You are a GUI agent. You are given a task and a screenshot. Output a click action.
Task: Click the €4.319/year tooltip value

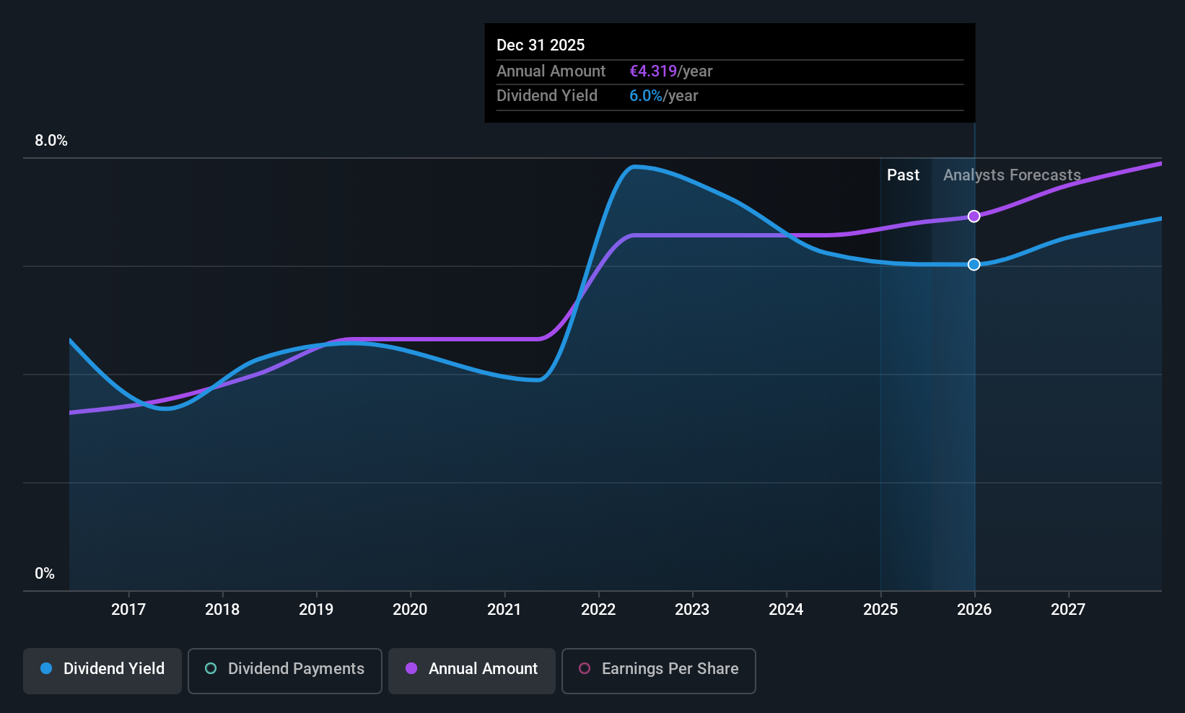[671, 71]
